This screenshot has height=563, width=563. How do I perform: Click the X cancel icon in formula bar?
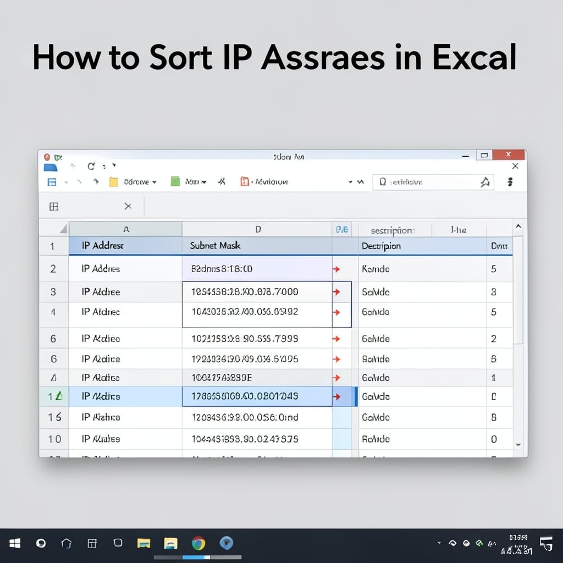point(128,206)
